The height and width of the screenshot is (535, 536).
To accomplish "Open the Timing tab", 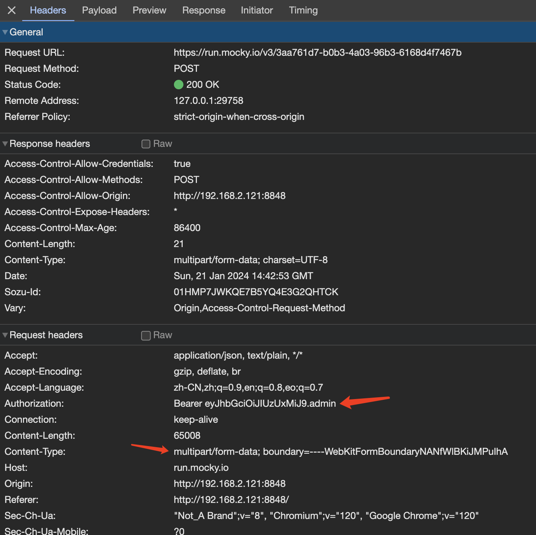I will click(303, 10).
